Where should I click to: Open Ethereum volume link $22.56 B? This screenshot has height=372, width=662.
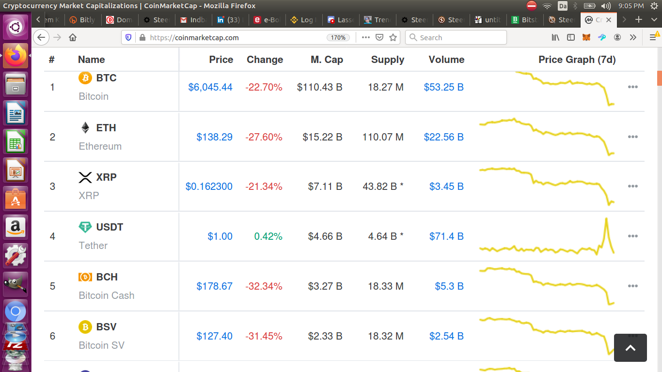(x=444, y=137)
